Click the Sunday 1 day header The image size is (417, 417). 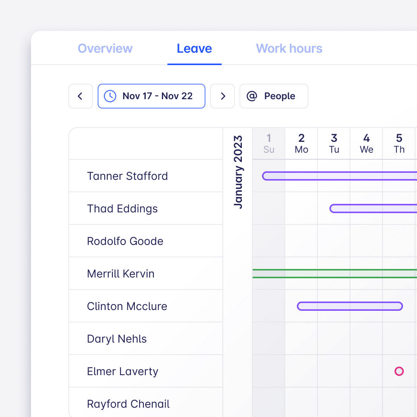[269, 143]
